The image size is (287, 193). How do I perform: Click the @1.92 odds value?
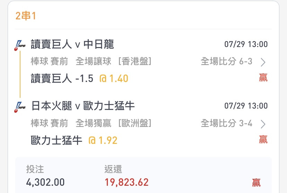coord(103,140)
